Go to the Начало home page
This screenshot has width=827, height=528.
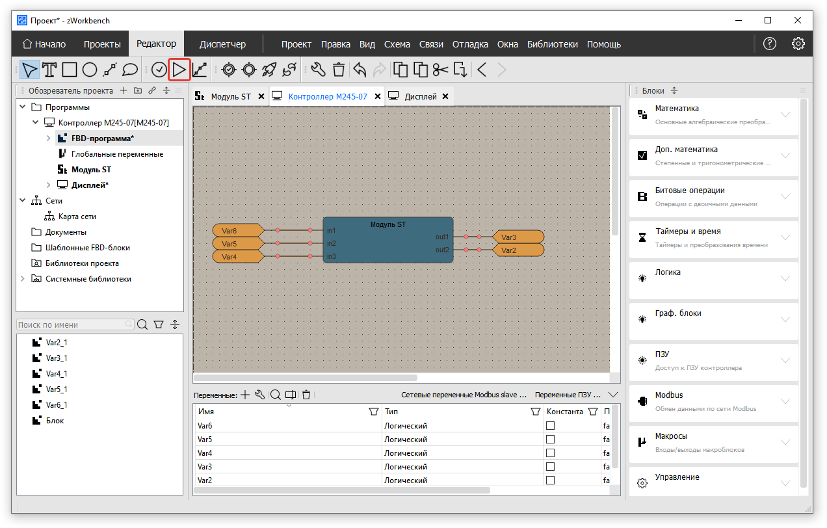(44, 44)
